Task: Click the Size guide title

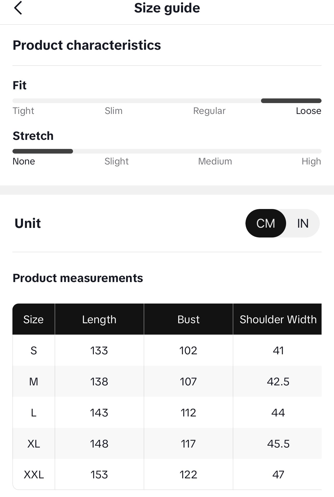Action: click(167, 8)
